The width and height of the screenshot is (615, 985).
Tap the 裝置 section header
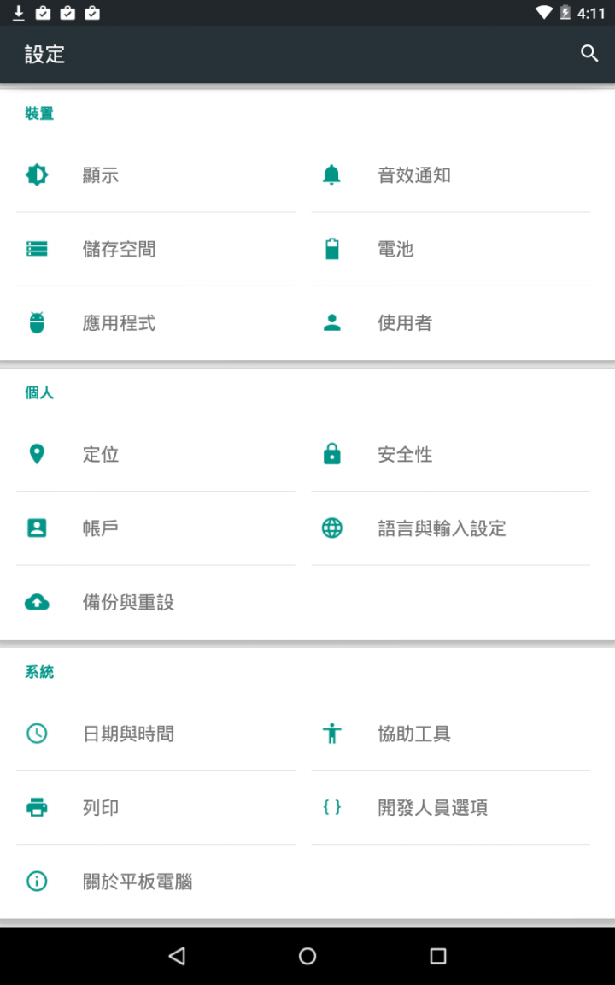pyautogui.click(x=39, y=113)
